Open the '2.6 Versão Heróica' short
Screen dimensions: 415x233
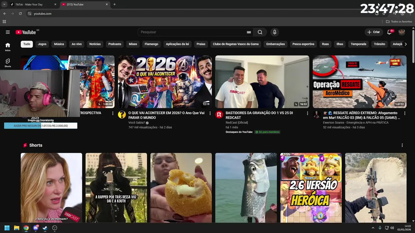(x=311, y=188)
